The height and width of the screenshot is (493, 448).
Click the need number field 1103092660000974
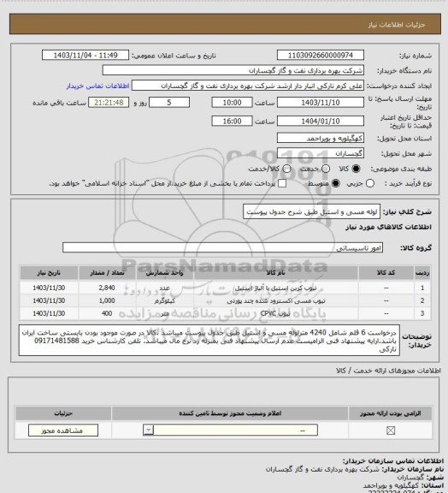coord(321,55)
